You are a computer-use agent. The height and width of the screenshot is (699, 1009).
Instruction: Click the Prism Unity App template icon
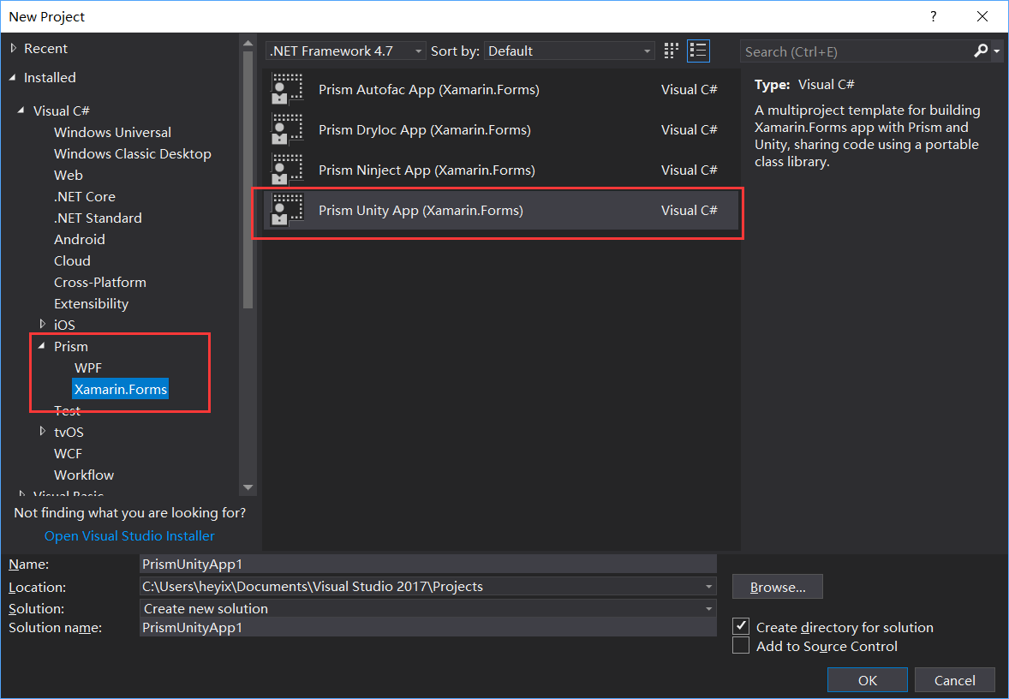tap(287, 211)
